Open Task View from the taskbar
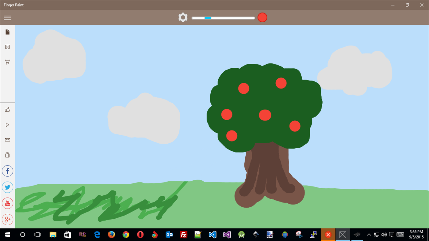 click(37, 235)
